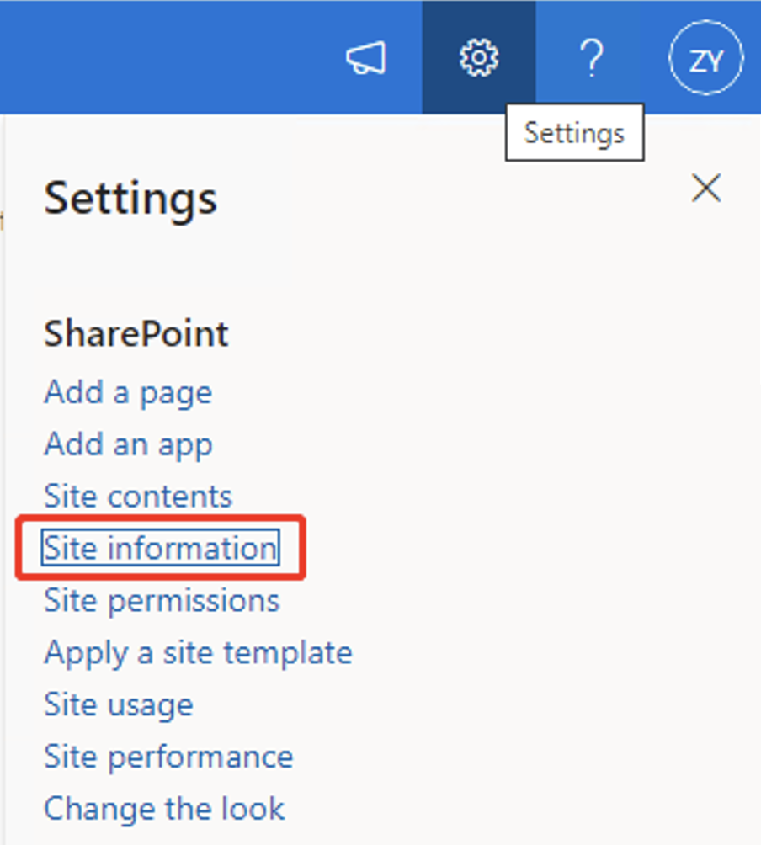Open the Site information link
The image size is (761, 845).
pos(160,549)
